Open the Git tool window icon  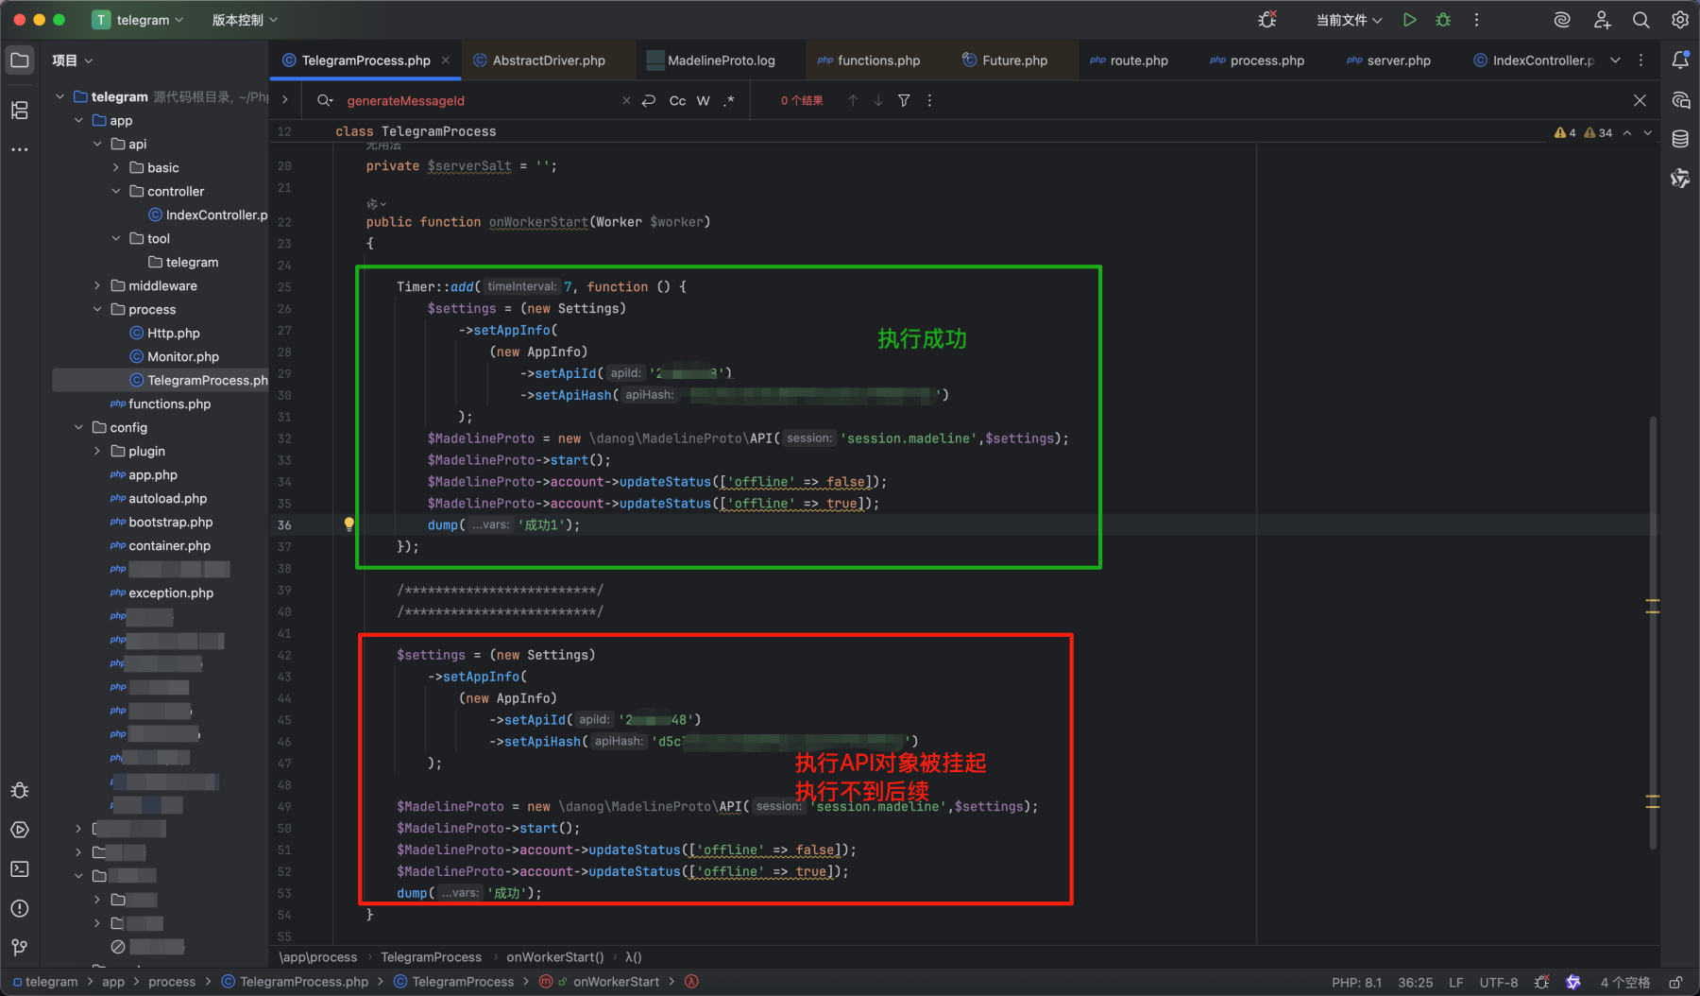[20, 947]
